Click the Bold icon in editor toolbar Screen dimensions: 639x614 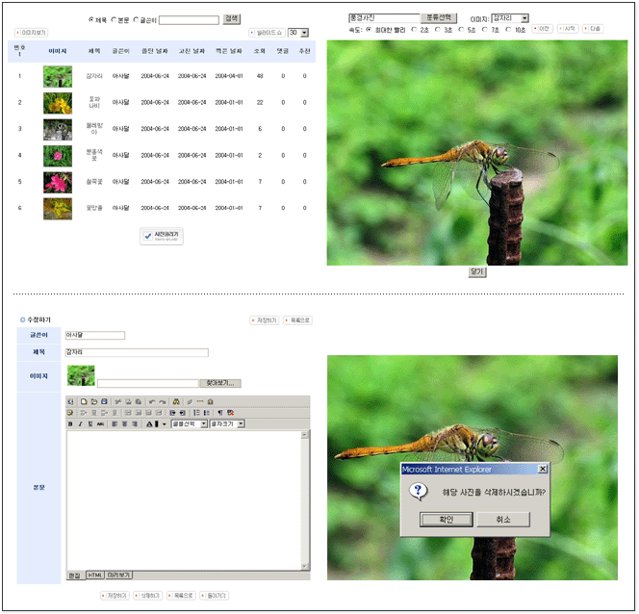70,423
